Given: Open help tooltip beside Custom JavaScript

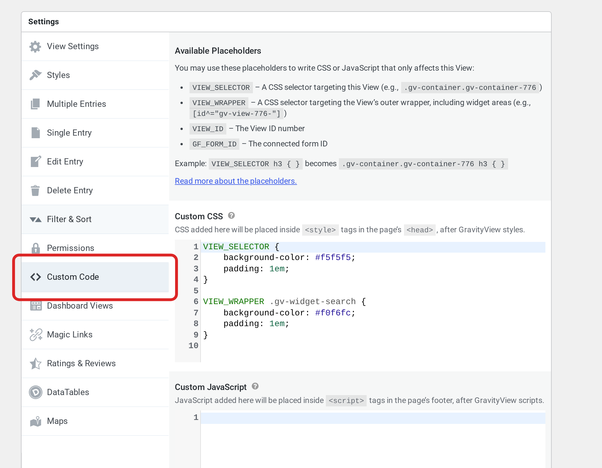Looking at the screenshot, I should [255, 386].
